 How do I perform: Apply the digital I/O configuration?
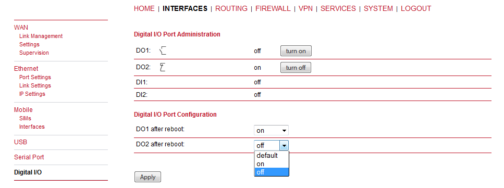[147, 177]
